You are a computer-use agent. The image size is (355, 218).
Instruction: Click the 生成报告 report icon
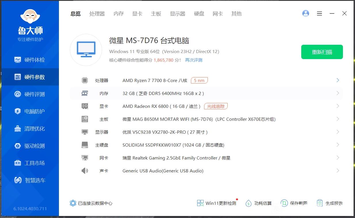320,203
